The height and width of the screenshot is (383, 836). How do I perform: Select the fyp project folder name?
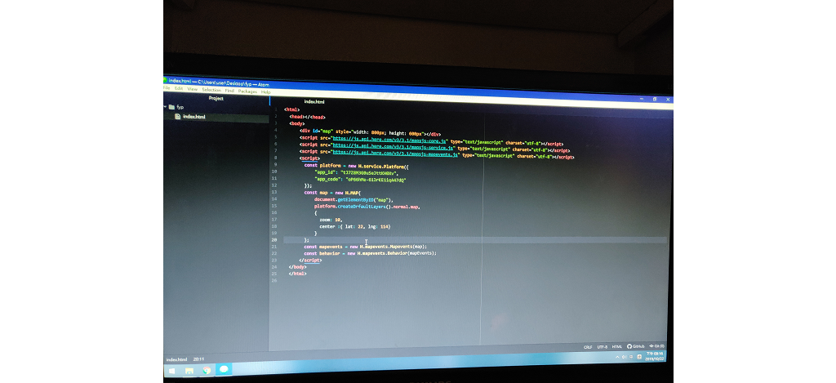pyautogui.click(x=180, y=107)
